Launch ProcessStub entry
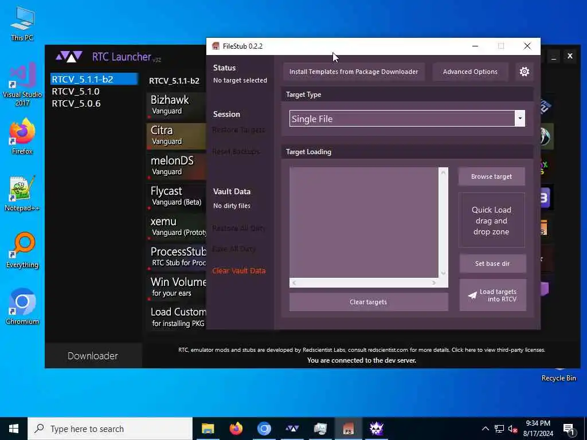The image size is (587, 440). pos(177,257)
